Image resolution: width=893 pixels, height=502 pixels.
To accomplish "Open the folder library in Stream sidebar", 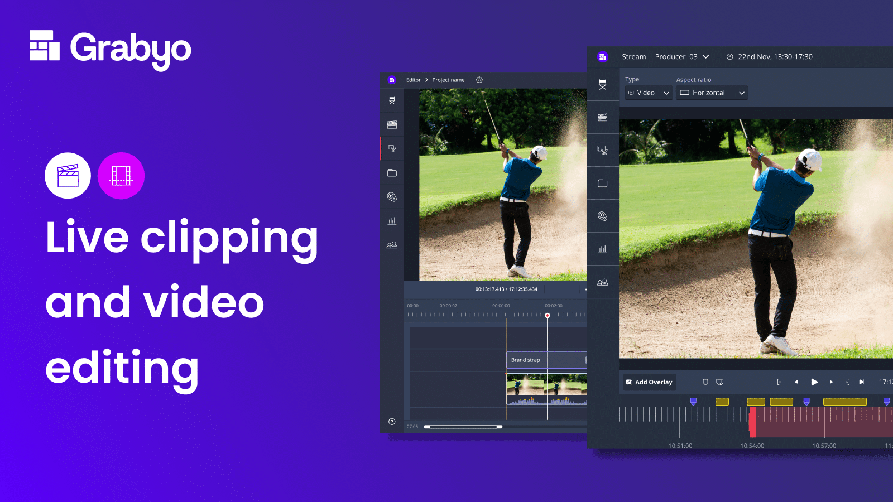I will click(x=602, y=183).
